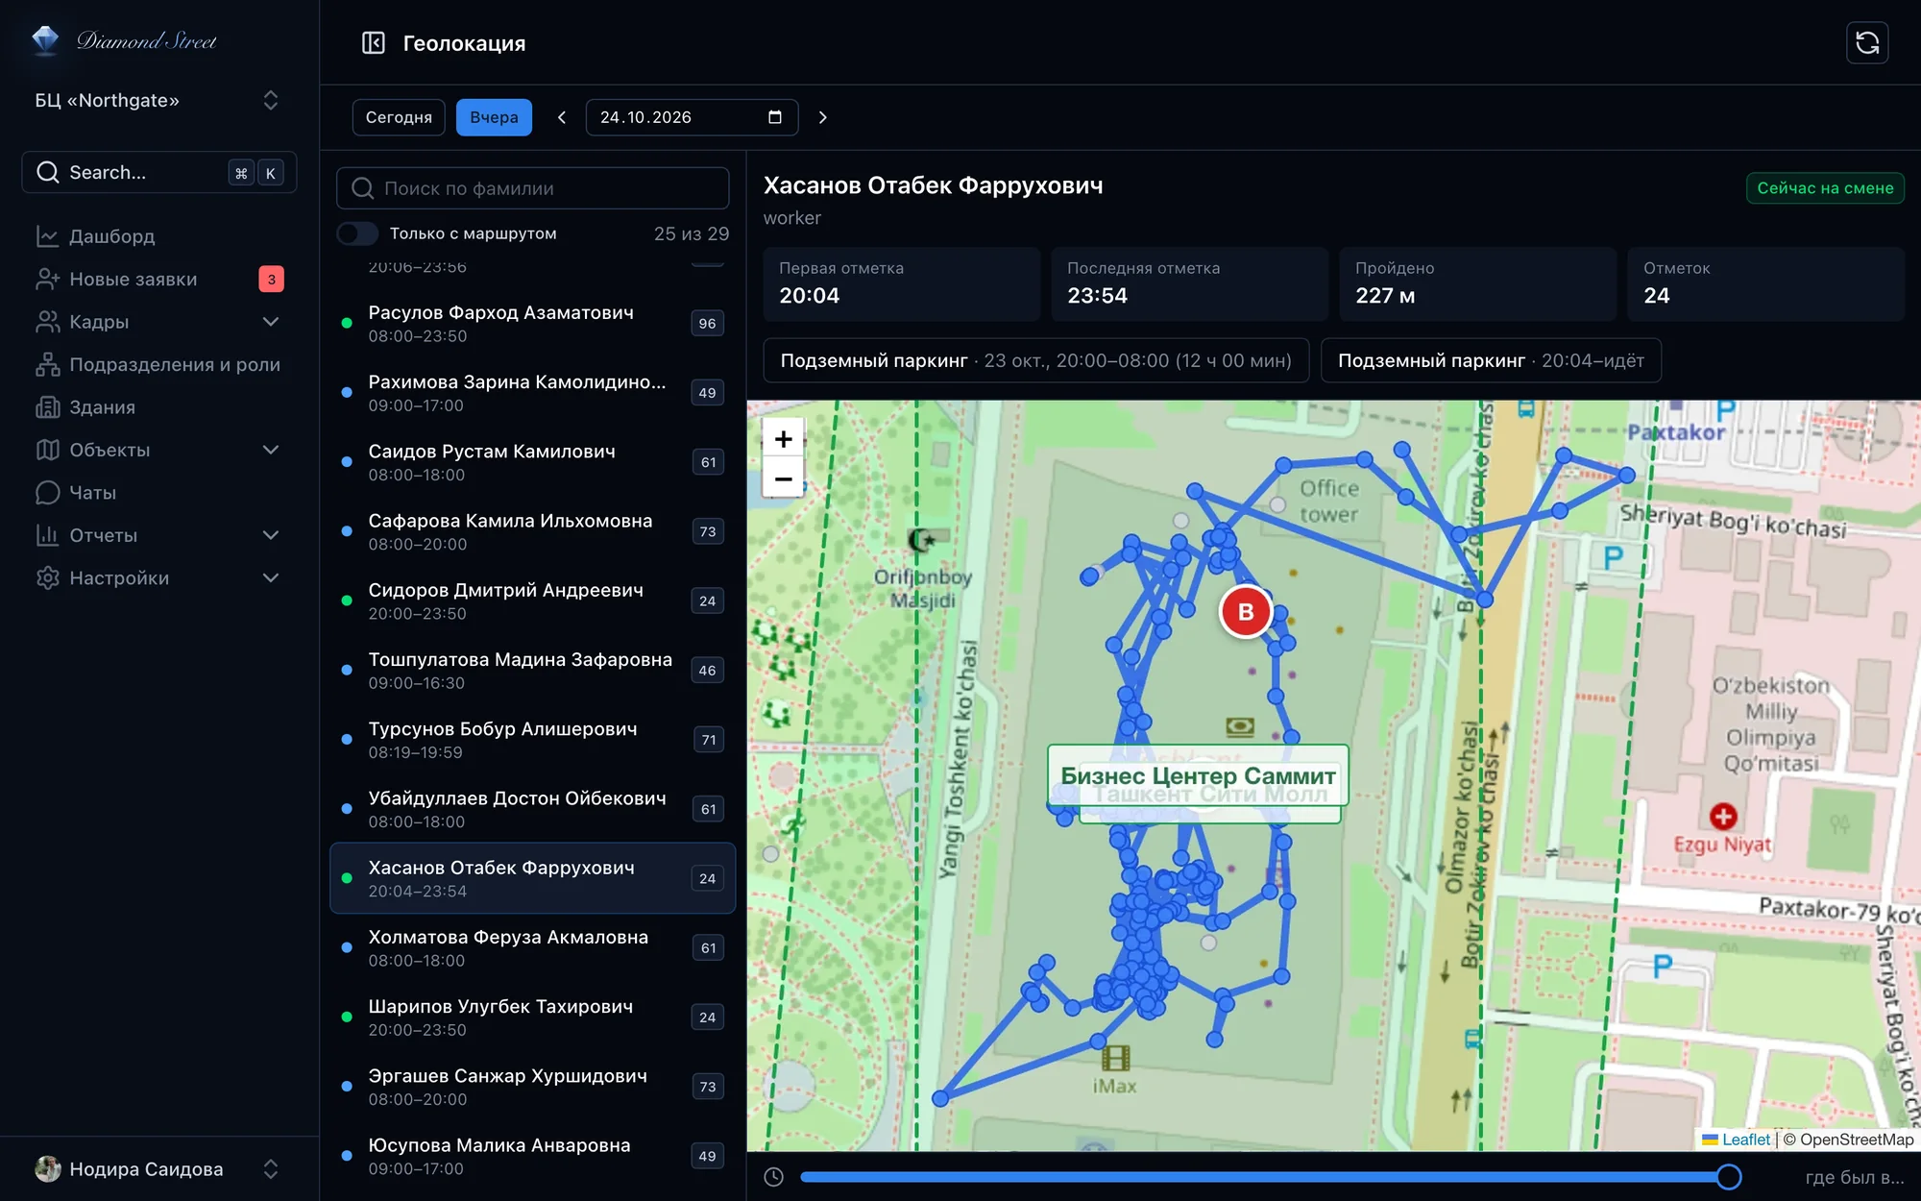Click the Отметок 24 card
The width and height of the screenshot is (1921, 1201).
tap(1765, 283)
